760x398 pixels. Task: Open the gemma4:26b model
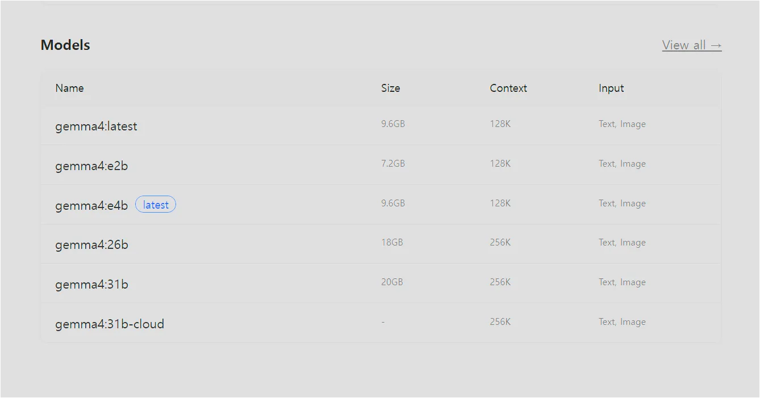91,245
